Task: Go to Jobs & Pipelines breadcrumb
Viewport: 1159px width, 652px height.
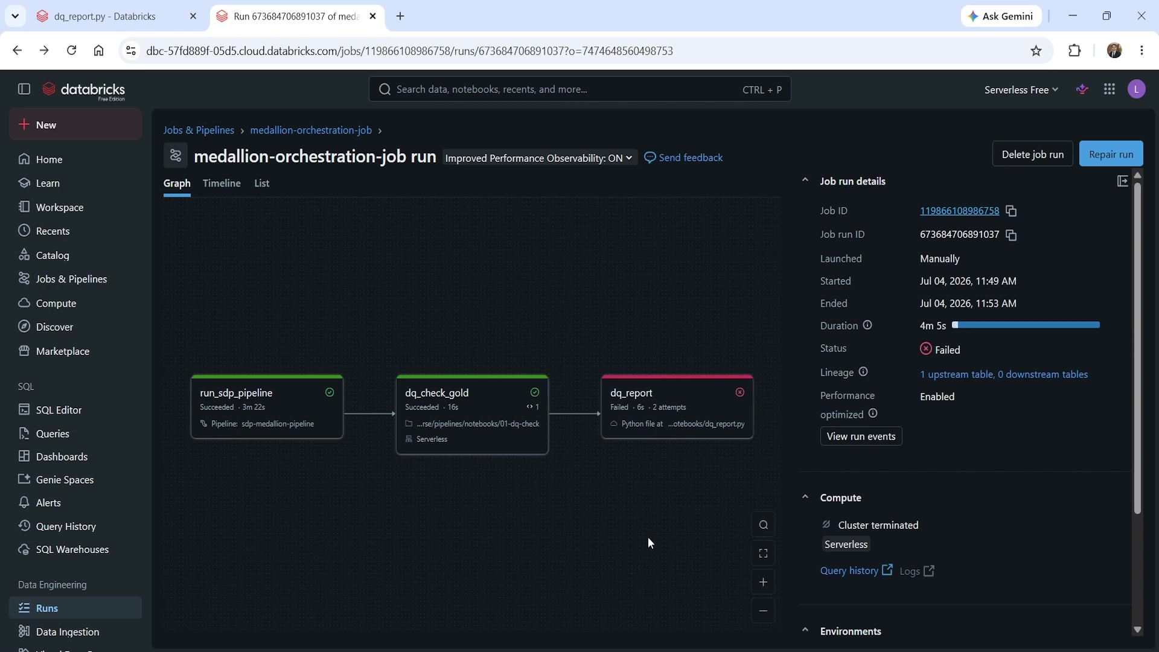Action: 199,130
